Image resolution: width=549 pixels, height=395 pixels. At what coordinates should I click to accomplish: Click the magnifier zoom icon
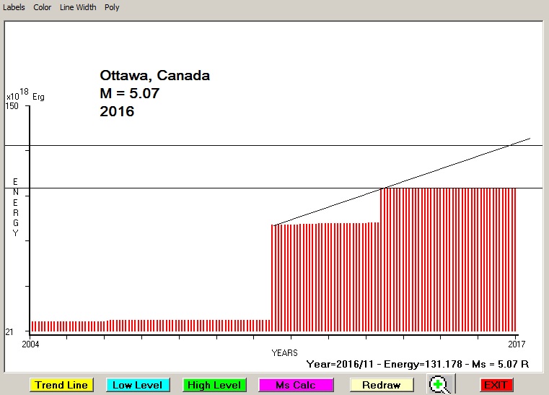point(439,385)
